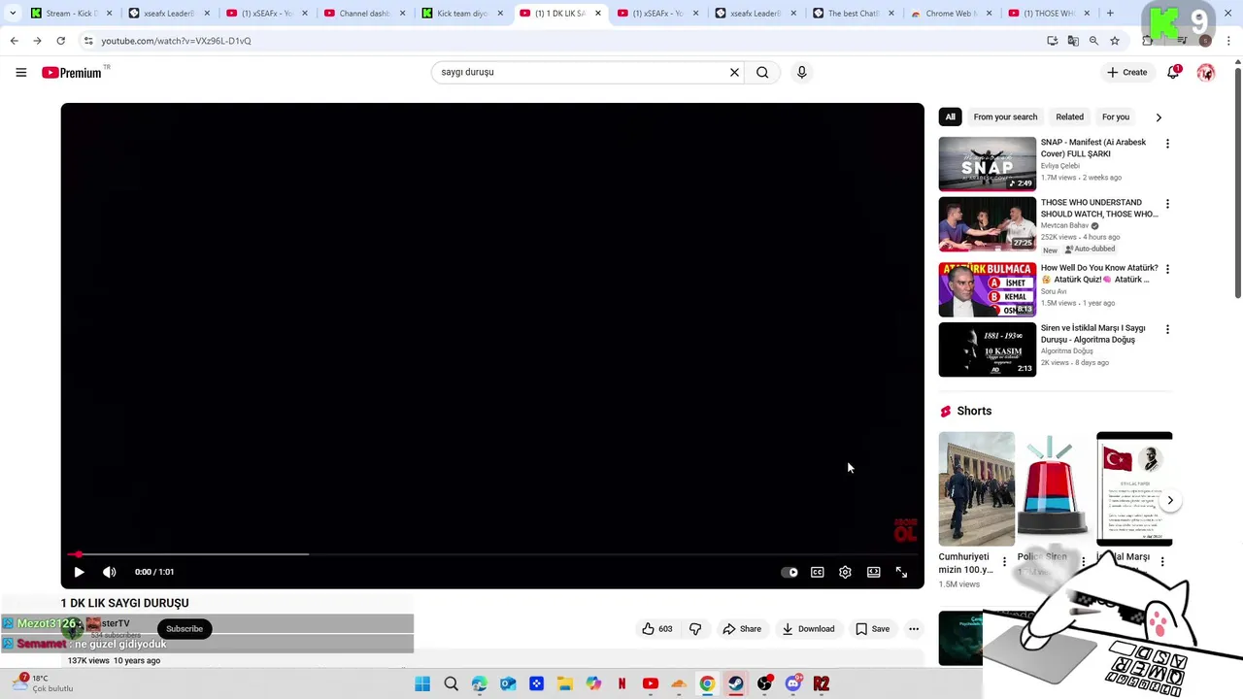This screenshot has width=1243, height=699.
Task: Reload the page
Action: coord(60,41)
